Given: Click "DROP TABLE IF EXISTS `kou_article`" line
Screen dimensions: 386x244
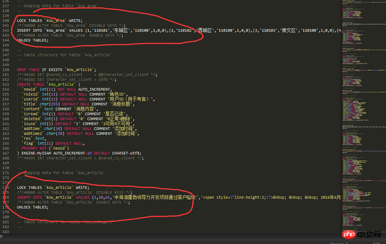Looking at the screenshot, I should 56,70.
